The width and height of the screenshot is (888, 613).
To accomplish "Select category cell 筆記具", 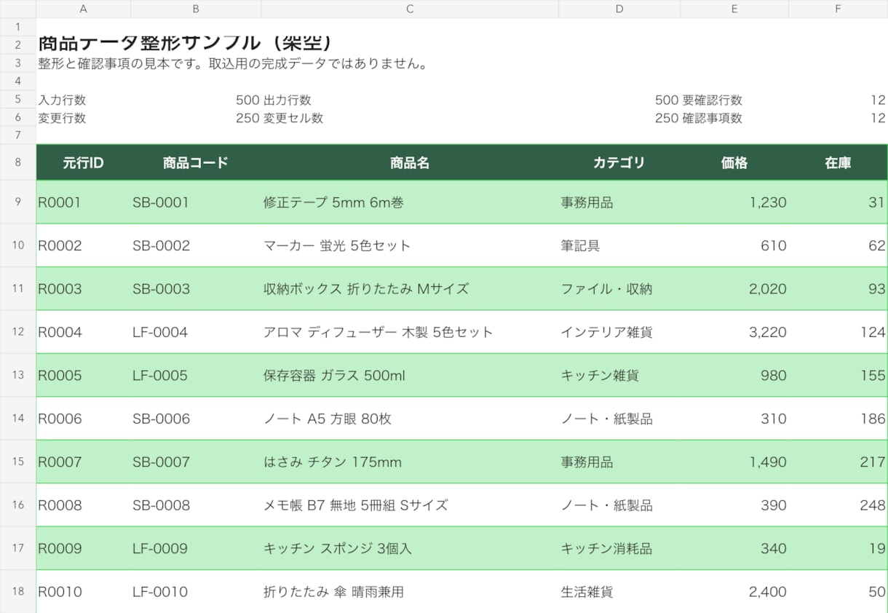I will 619,245.
